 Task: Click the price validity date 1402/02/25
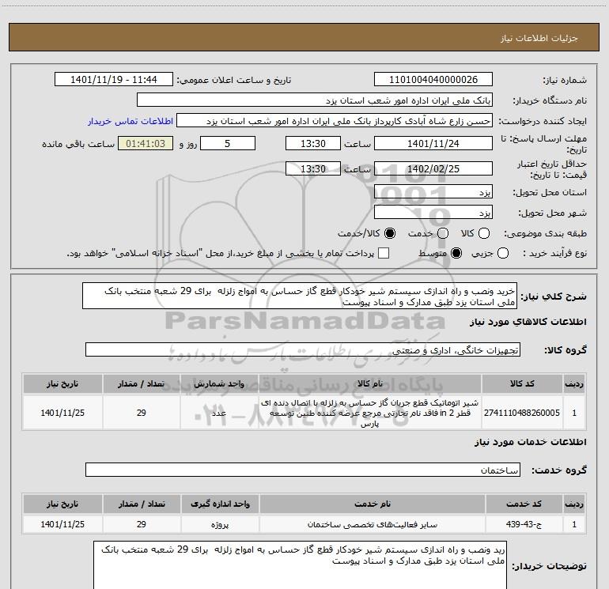click(433, 169)
